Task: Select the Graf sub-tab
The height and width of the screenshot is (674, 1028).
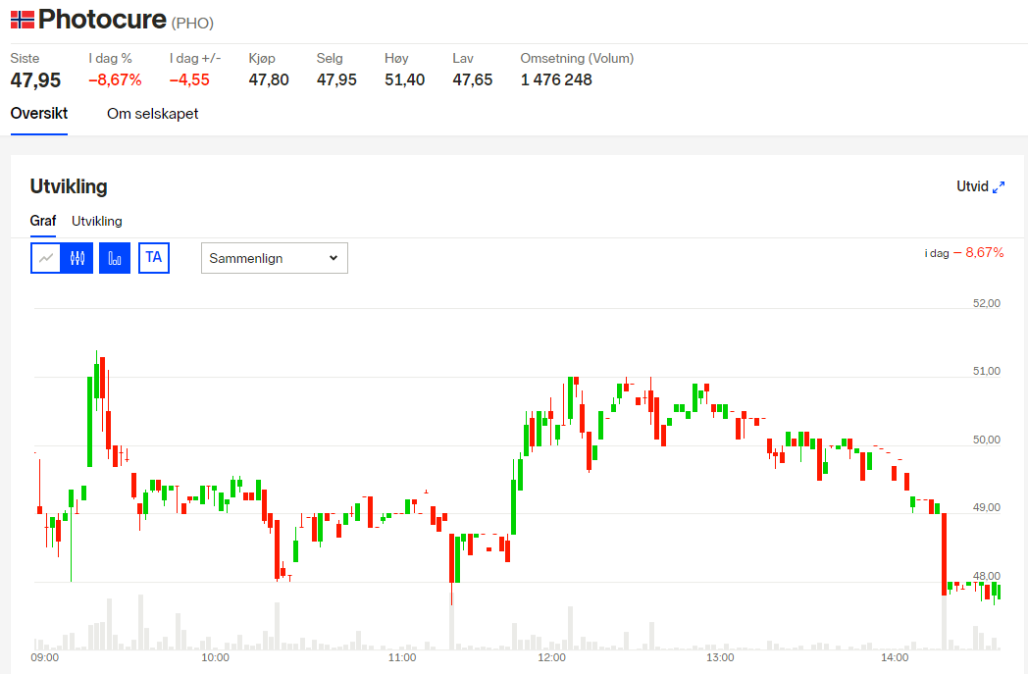Action: [43, 221]
